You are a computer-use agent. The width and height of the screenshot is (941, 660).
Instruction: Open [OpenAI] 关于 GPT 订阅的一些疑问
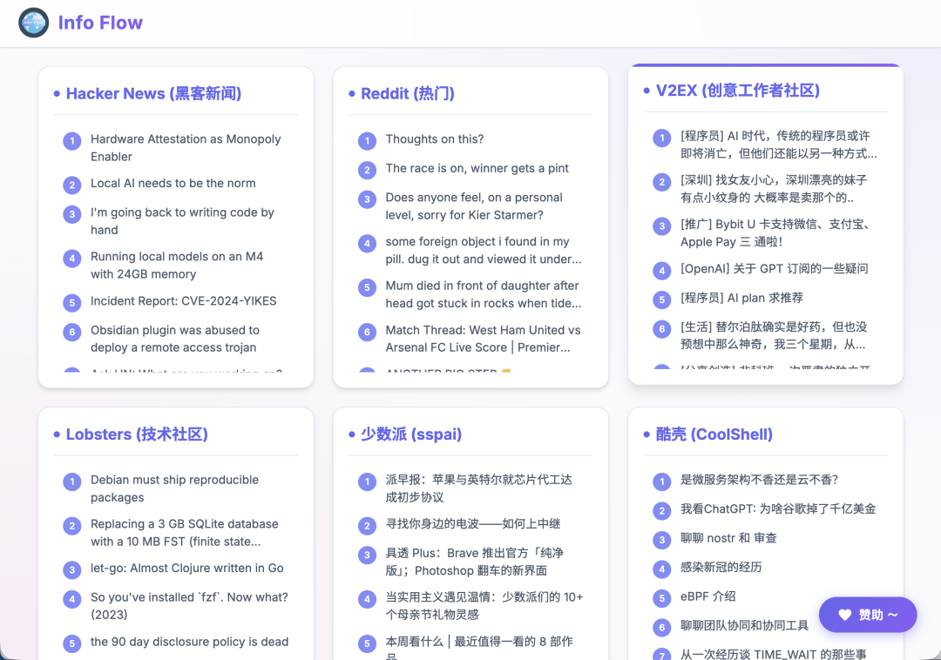pyautogui.click(x=775, y=268)
